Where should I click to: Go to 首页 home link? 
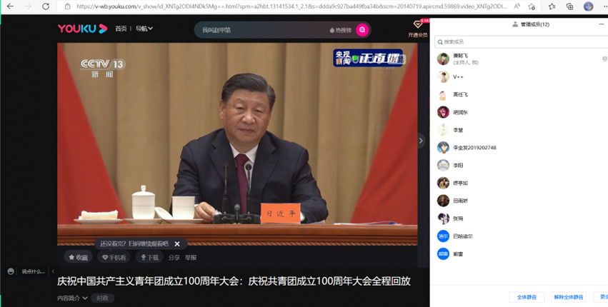coord(121,29)
